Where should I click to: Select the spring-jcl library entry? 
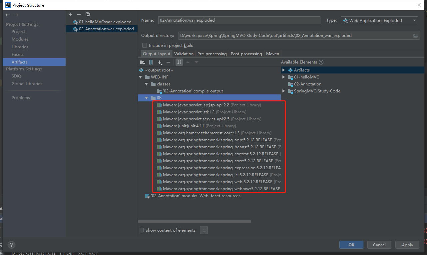(219, 175)
